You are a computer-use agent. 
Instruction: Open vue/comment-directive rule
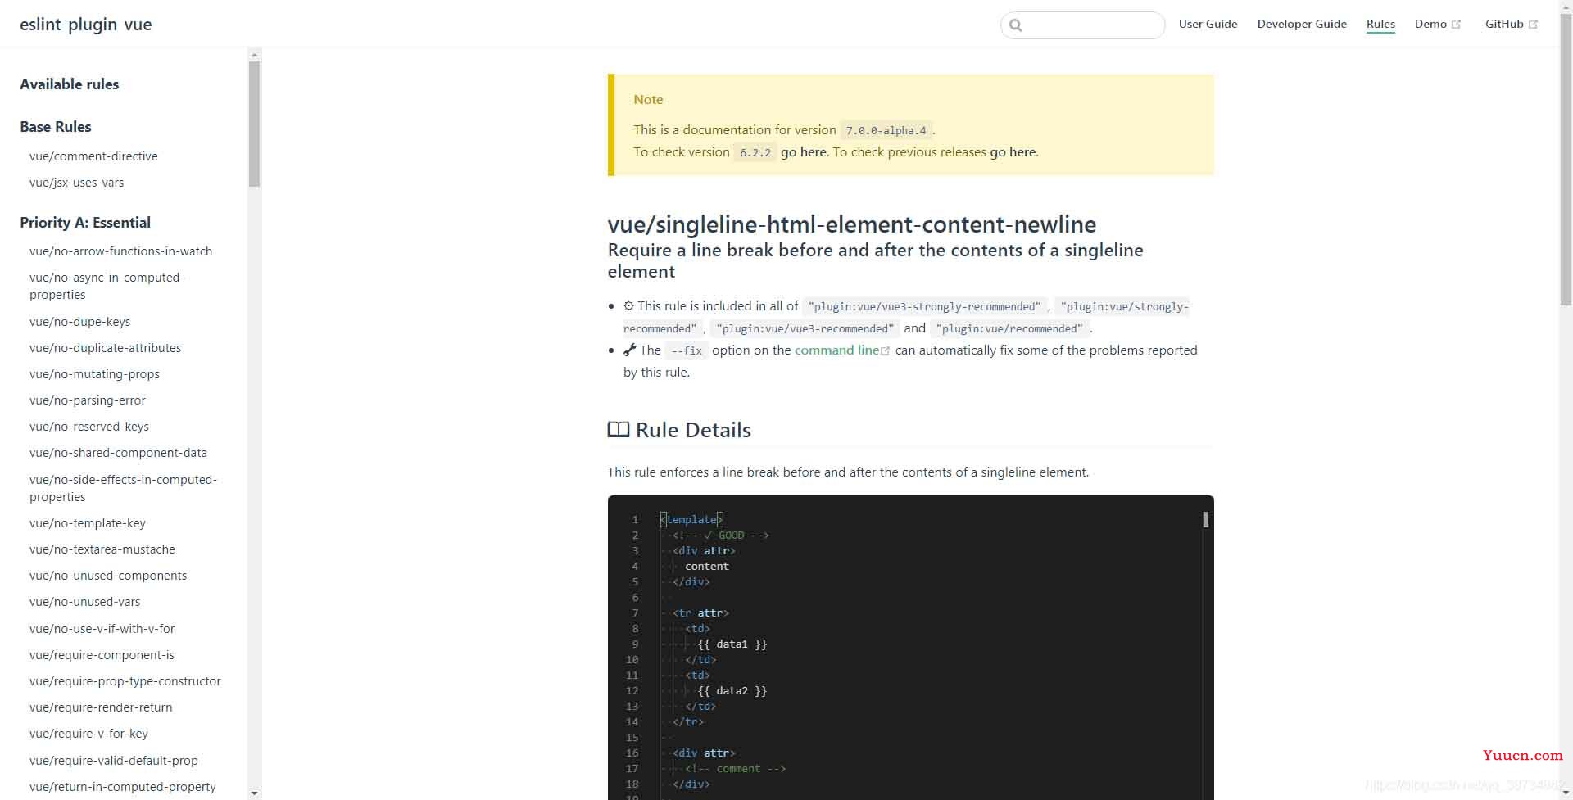coord(93,156)
